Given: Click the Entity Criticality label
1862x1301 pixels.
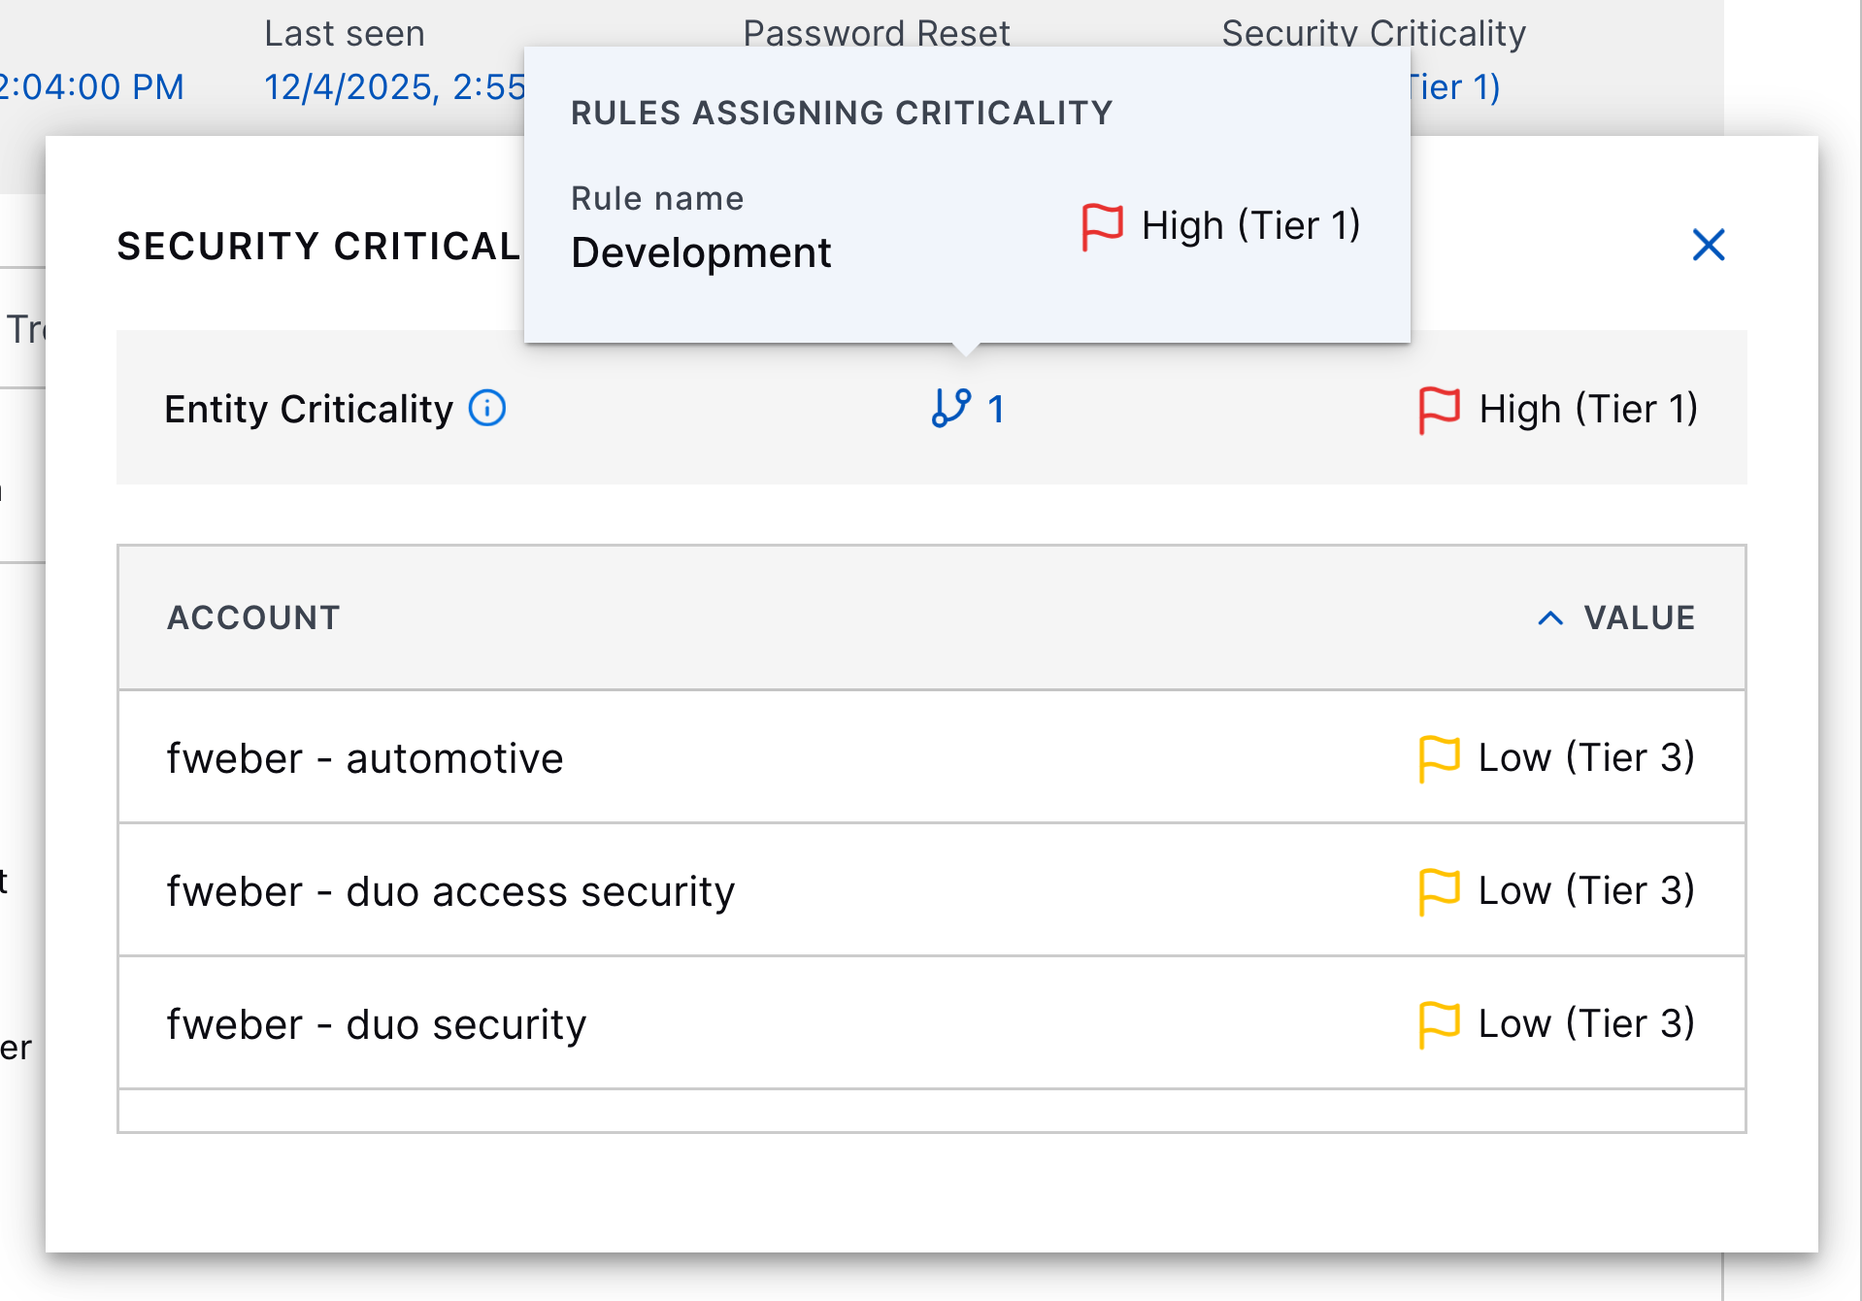Looking at the screenshot, I should [311, 409].
